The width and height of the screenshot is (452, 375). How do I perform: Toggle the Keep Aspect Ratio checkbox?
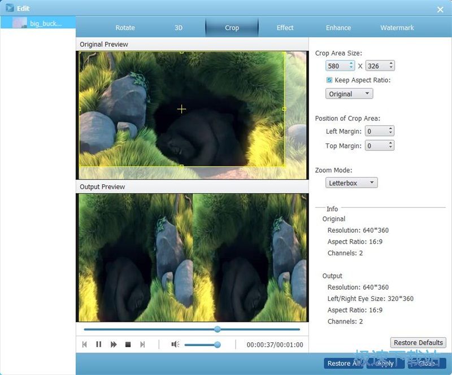329,80
